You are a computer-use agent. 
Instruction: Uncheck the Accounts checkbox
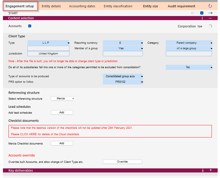[x=30, y=26]
